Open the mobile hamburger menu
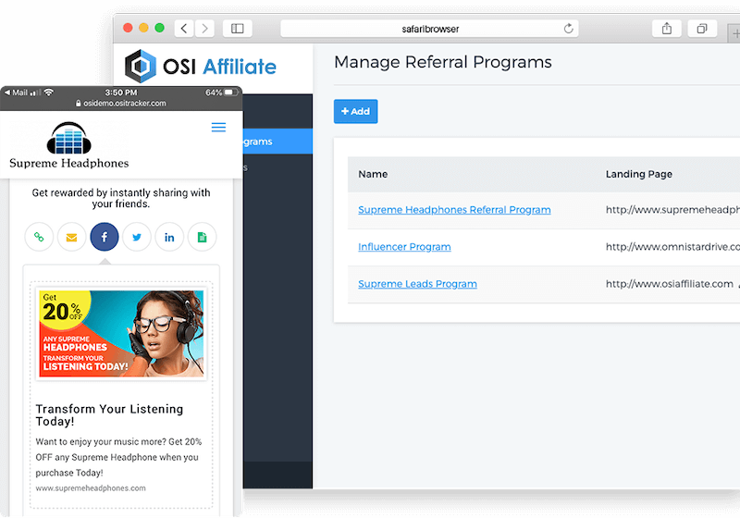 [x=218, y=127]
